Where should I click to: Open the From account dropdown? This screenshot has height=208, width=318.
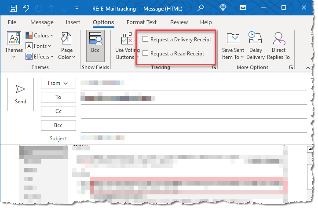pos(58,83)
